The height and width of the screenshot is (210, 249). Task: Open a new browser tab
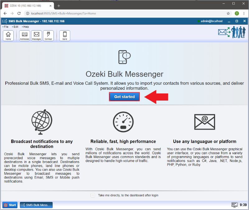click(x=59, y=6)
